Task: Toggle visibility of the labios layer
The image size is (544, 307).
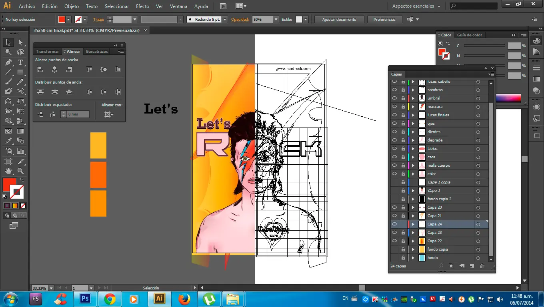Action: (394, 149)
